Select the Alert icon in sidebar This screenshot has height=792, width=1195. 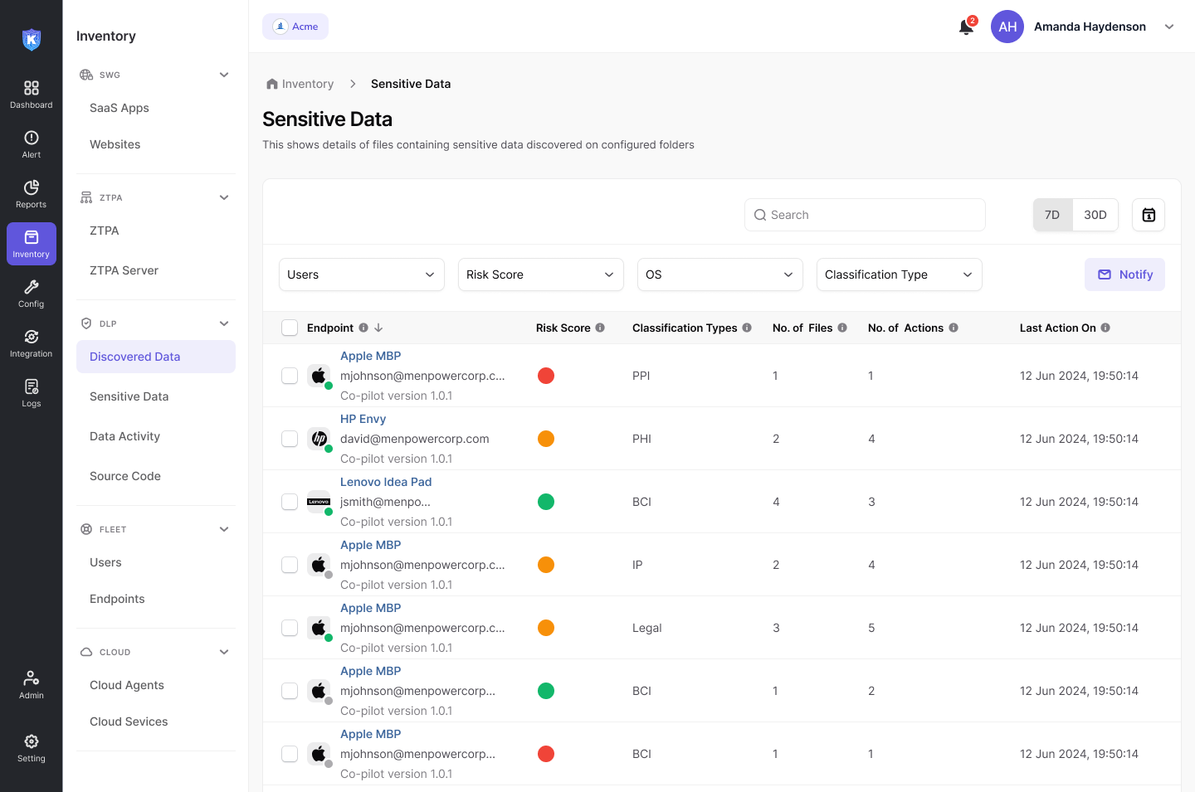[31, 143]
